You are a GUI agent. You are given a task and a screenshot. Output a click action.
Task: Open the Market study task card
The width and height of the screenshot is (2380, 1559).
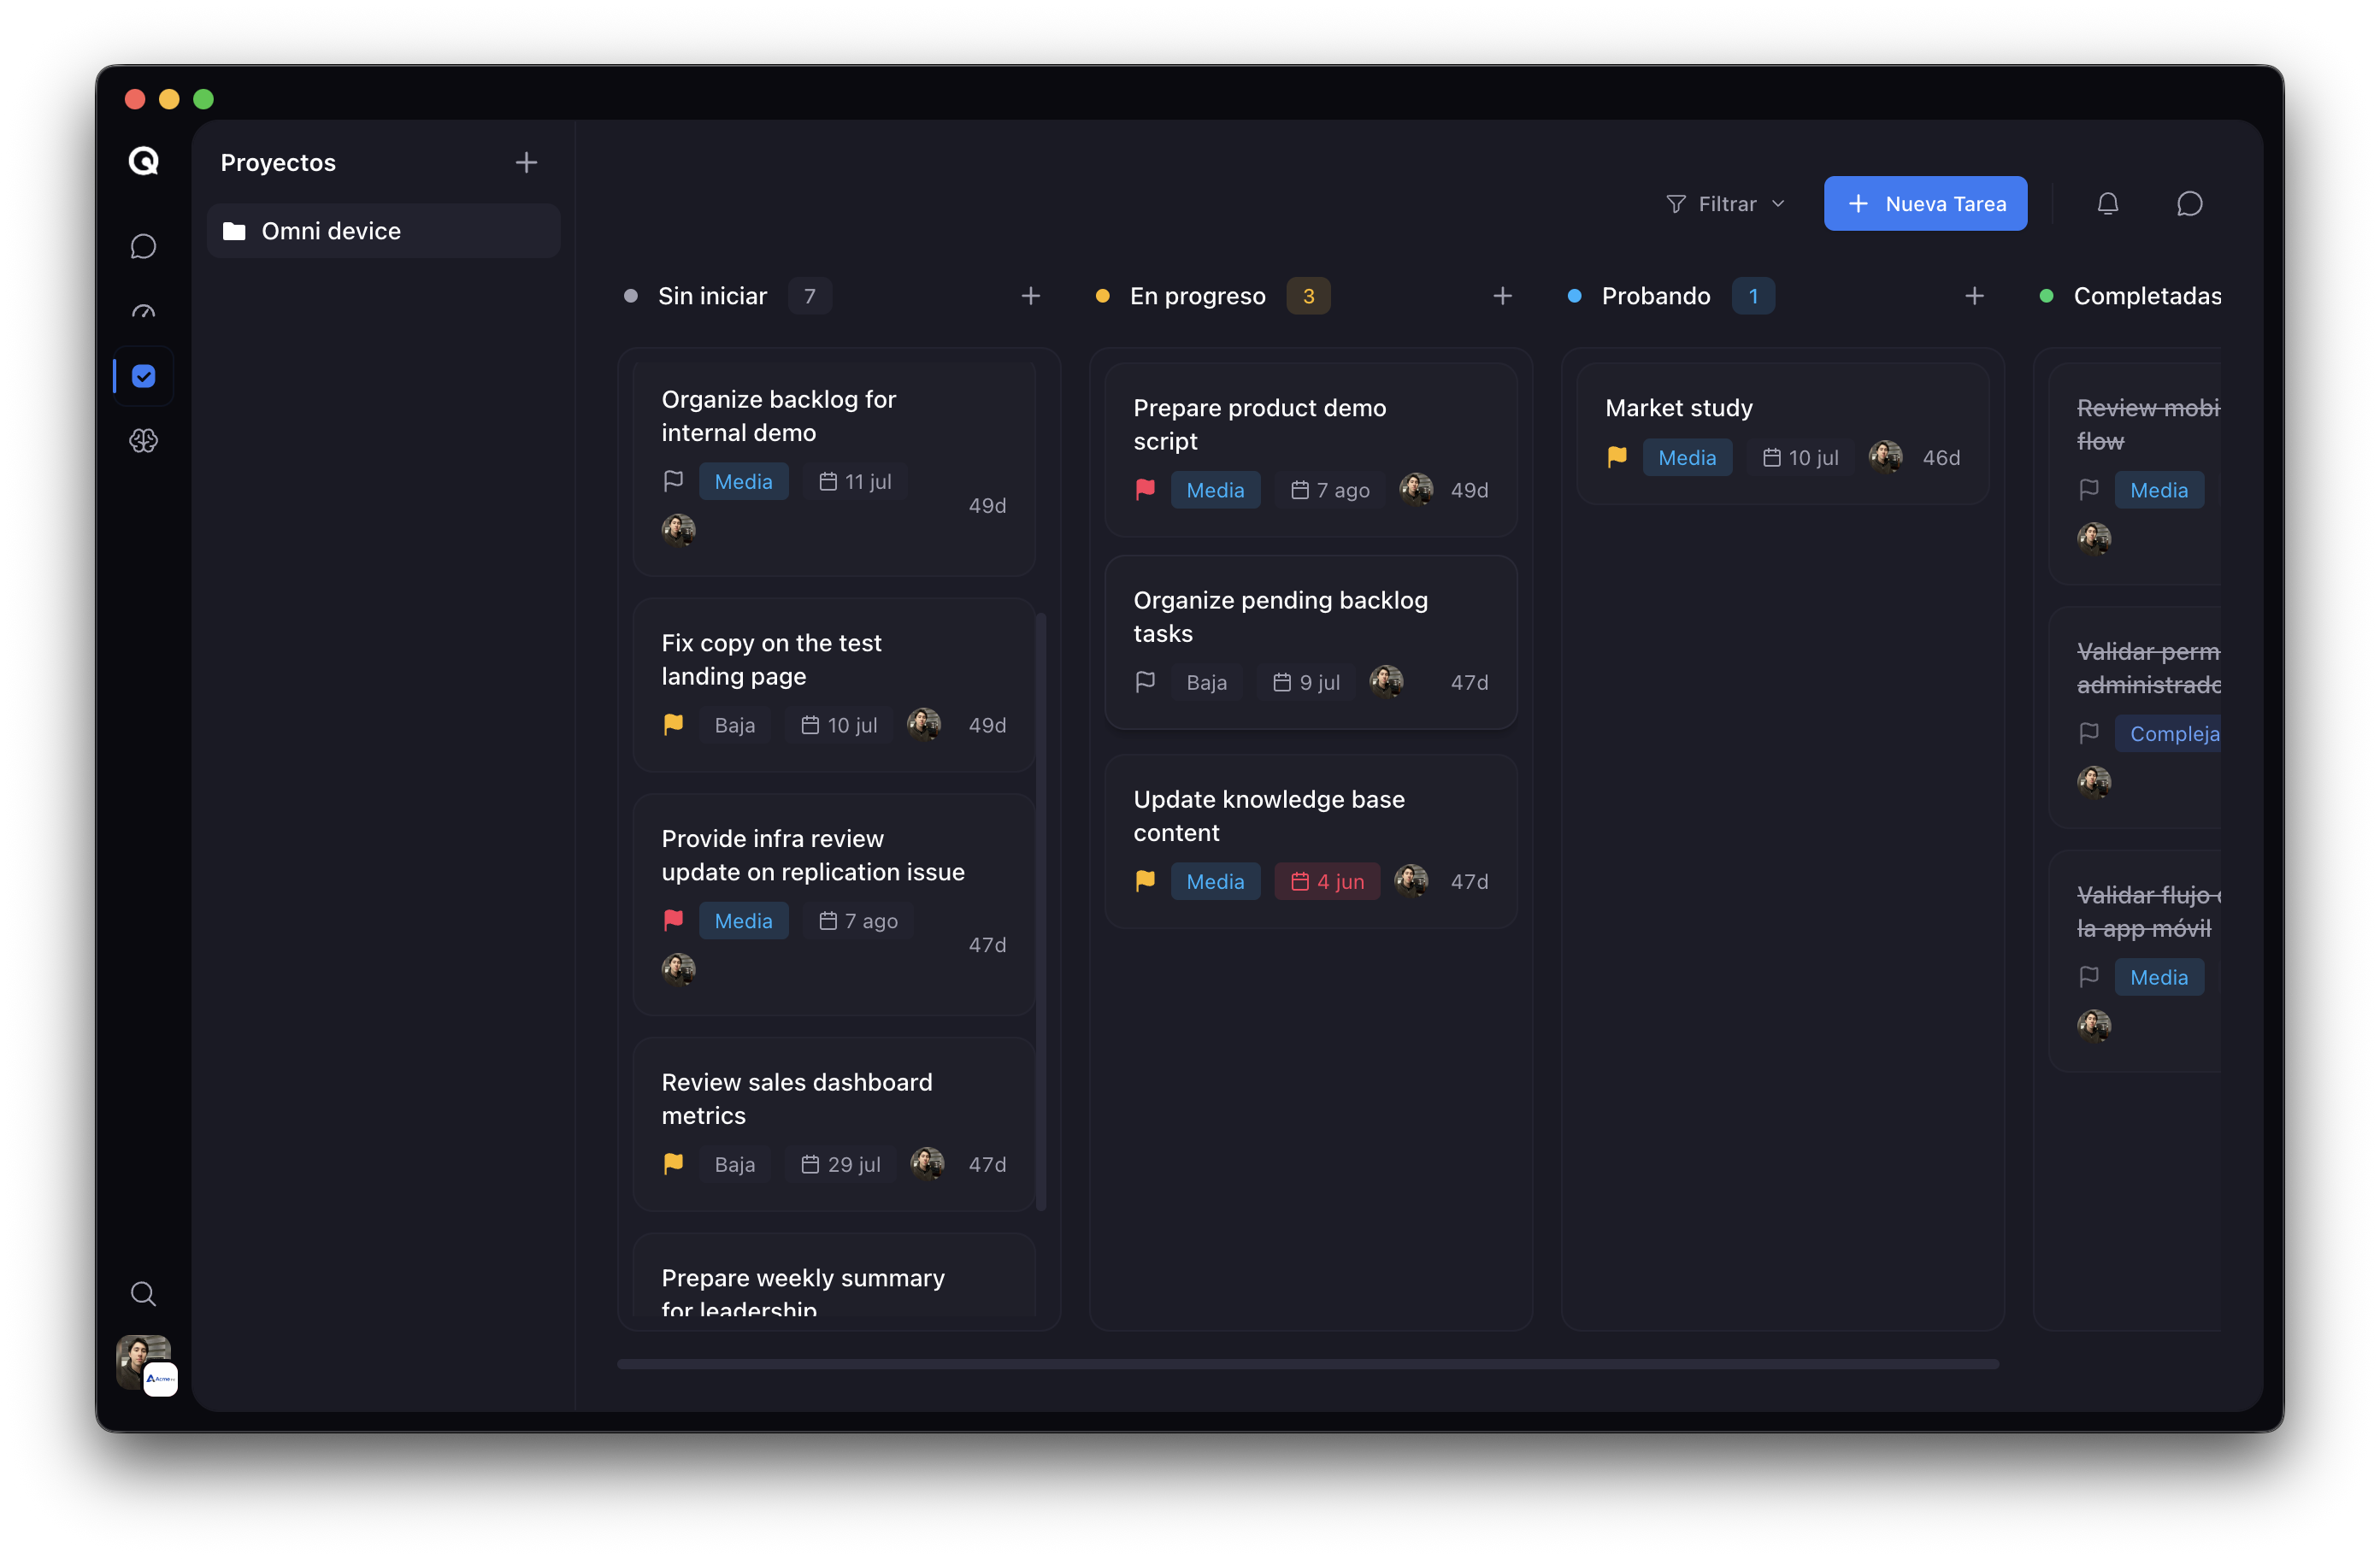(x=1782, y=433)
